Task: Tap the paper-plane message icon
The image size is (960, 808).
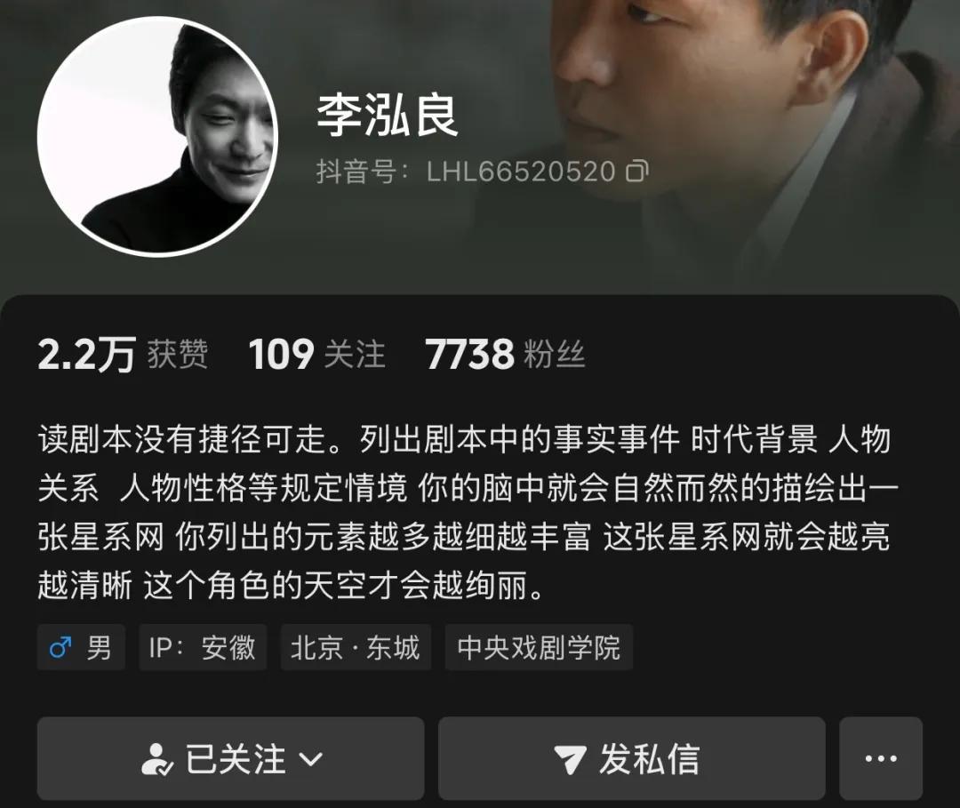Action: [570, 759]
